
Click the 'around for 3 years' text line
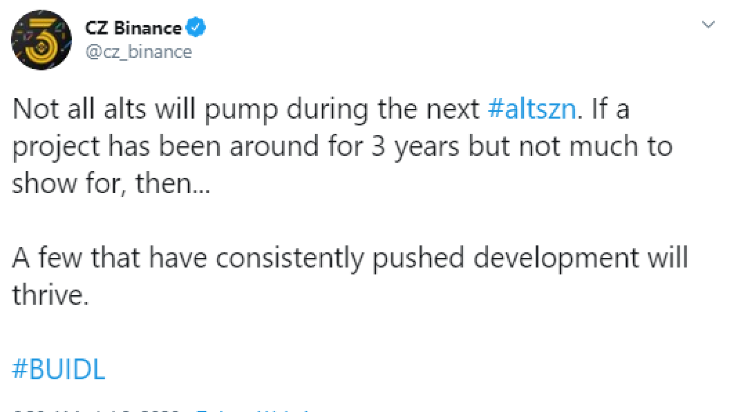(x=342, y=147)
